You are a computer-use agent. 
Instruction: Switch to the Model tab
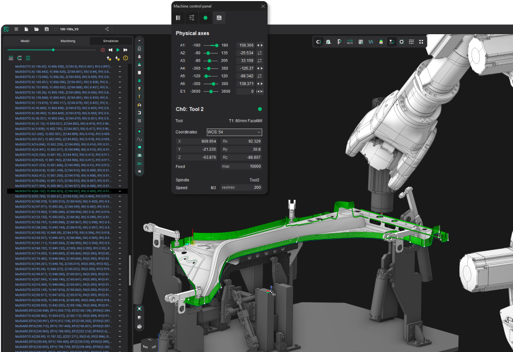tap(25, 41)
